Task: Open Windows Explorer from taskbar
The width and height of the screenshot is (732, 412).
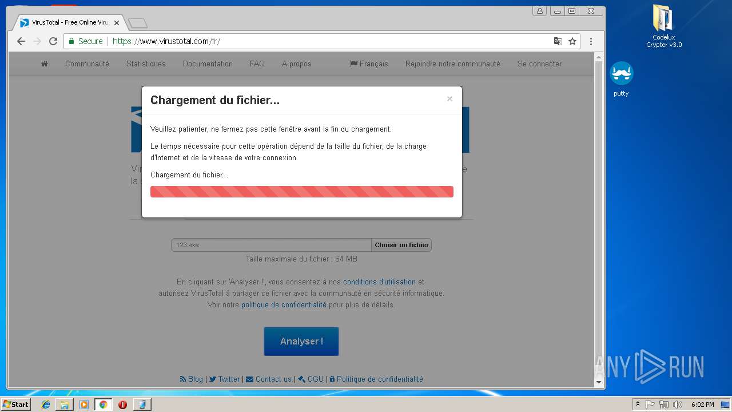Action: 65,405
